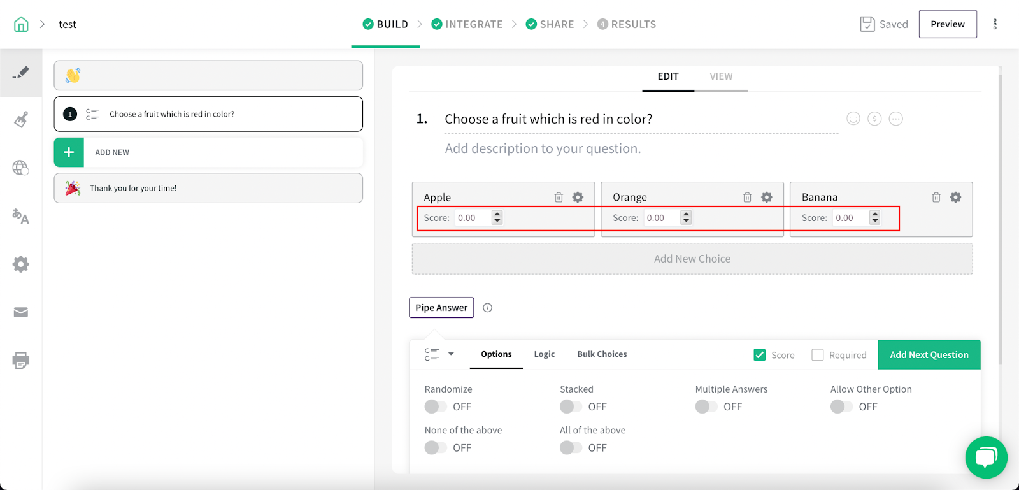Viewport: 1019px width, 490px height.
Task: Click info icon beside Pipe Answer
Action: 488,308
